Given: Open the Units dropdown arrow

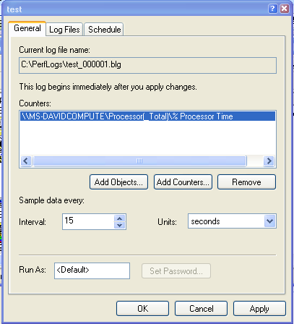Looking at the screenshot, I should (x=269, y=221).
